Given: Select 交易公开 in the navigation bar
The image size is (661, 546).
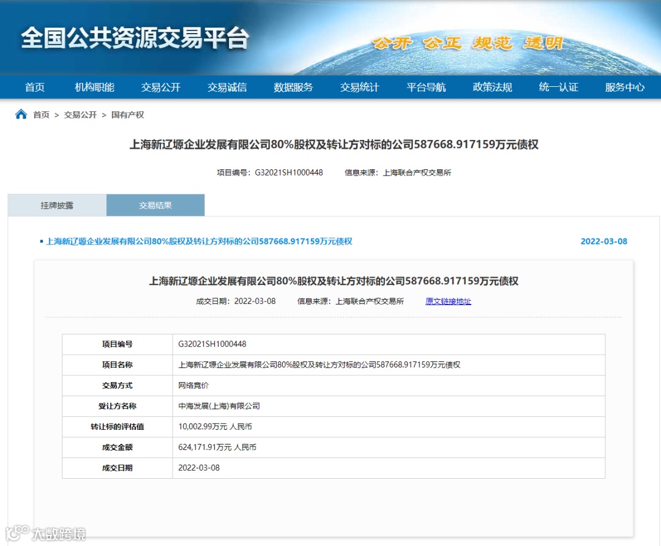Looking at the screenshot, I should [160, 87].
